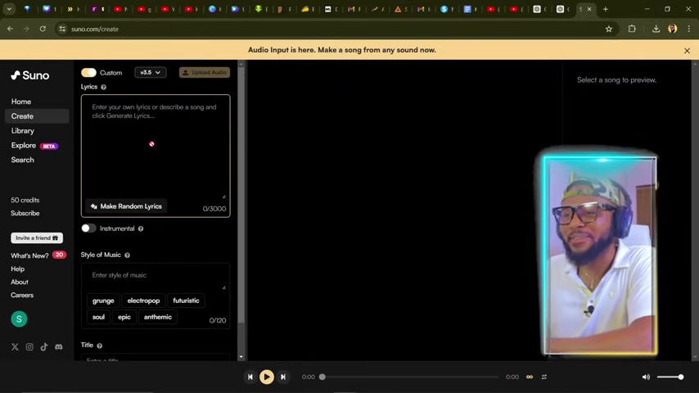
Task: Enable the Instrumental switch
Action: tap(88, 228)
